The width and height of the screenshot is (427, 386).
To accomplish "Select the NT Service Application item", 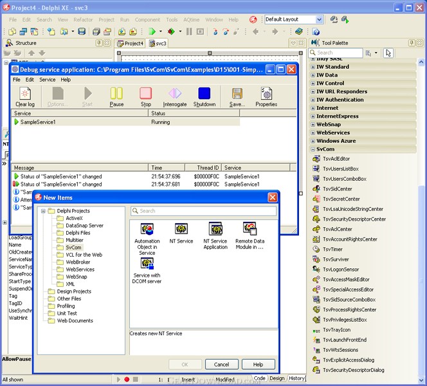I will click(x=215, y=236).
